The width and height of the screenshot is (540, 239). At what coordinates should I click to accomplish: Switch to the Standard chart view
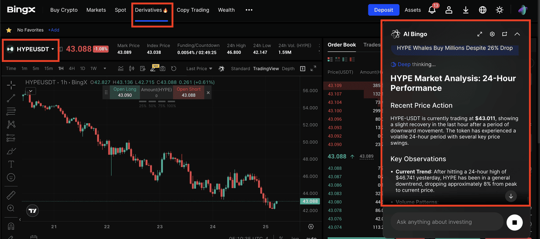click(240, 69)
